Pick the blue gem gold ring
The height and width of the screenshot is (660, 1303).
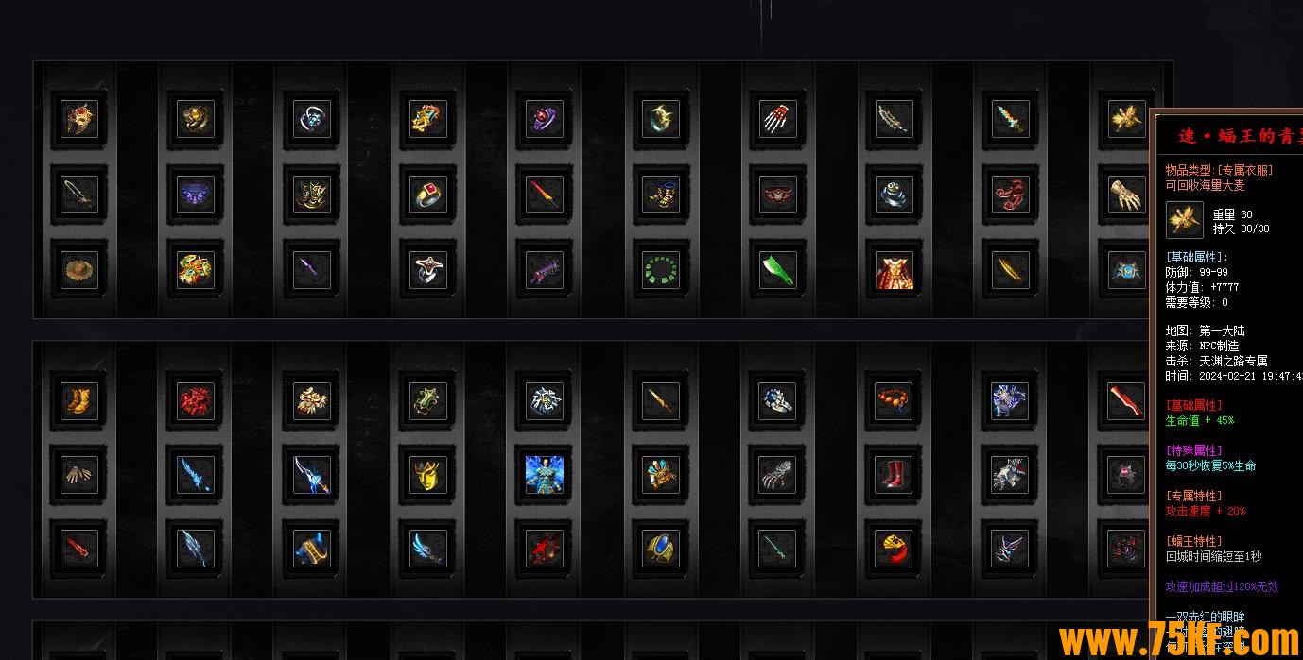click(x=661, y=548)
